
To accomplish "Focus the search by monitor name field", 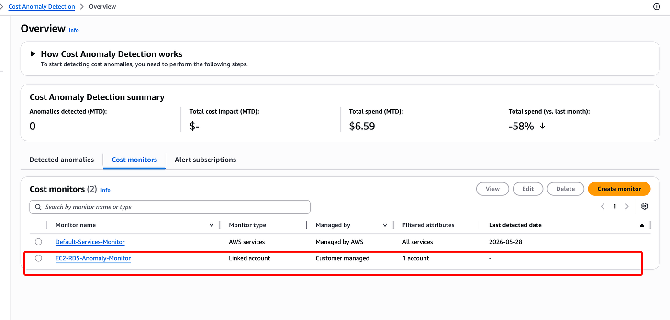I will (x=170, y=207).
